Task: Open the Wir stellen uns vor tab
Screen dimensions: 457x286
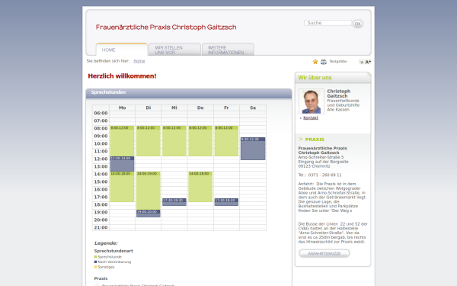Action: [174, 50]
